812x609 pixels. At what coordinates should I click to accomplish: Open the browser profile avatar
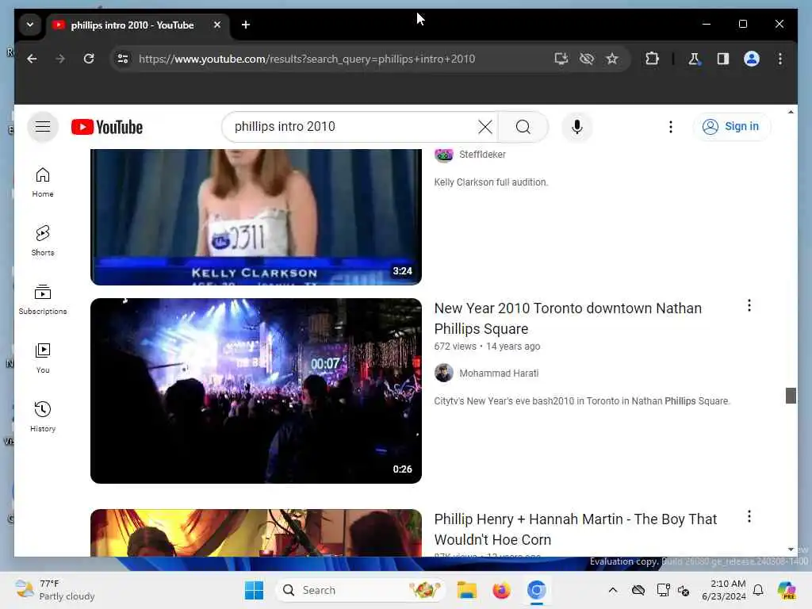click(x=752, y=59)
